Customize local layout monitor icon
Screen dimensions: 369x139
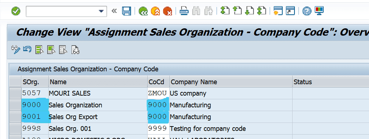point(319,11)
